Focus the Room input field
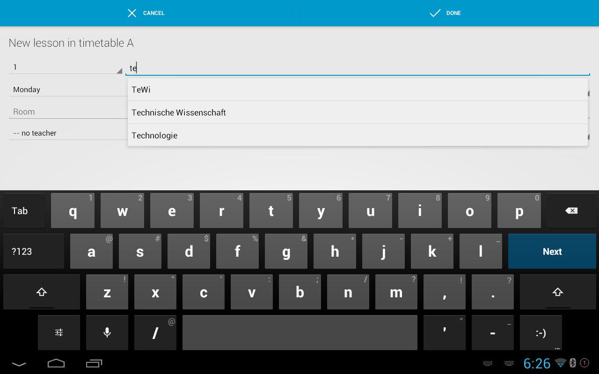Viewport: 599px width, 374px height. [68, 112]
